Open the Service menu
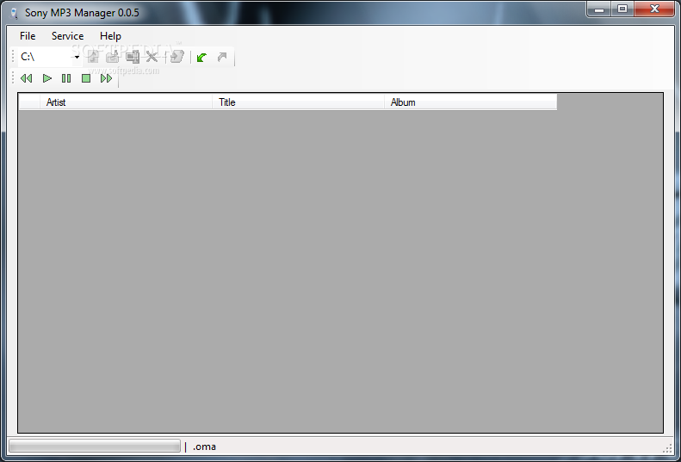This screenshot has height=462, width=681. 67,36
